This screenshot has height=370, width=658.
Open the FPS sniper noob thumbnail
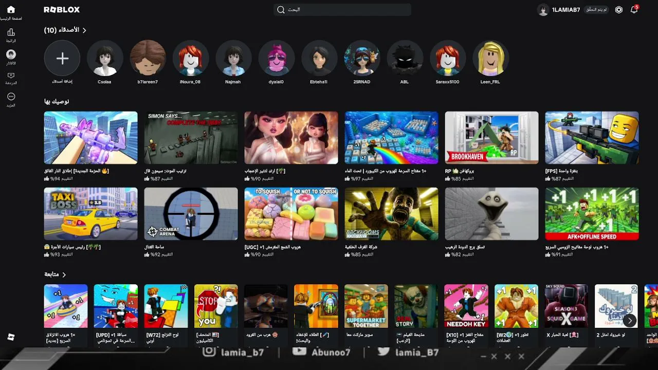[x=592, y=138]
